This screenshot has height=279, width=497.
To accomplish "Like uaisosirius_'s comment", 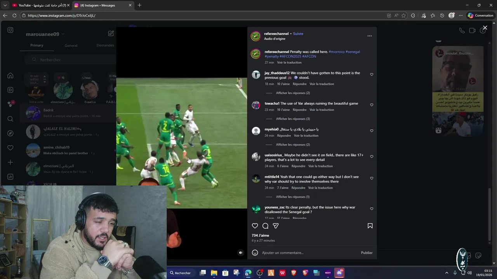I will click(x=372, y=157).
